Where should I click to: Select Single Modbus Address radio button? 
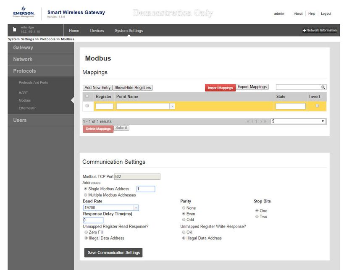[86, 189]
